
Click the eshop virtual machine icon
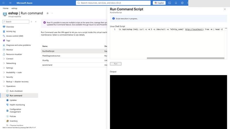pyautogui.click(x=5, y=14)
